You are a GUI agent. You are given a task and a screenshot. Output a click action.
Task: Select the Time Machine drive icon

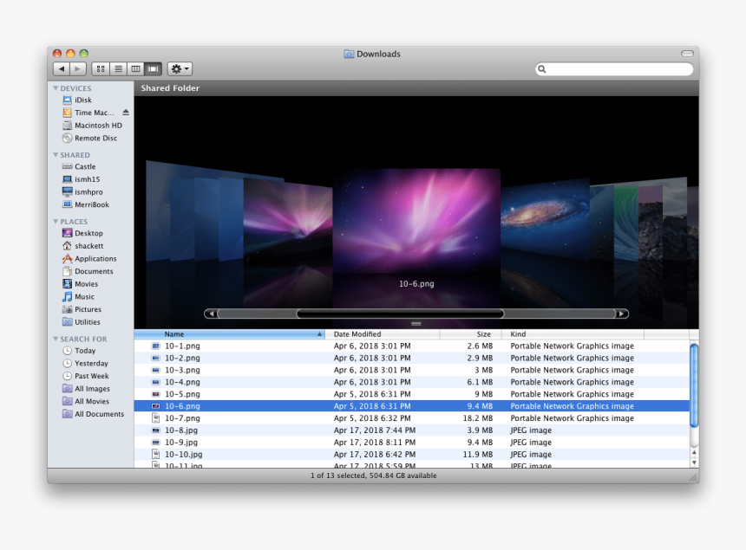(x=67, y=113)
